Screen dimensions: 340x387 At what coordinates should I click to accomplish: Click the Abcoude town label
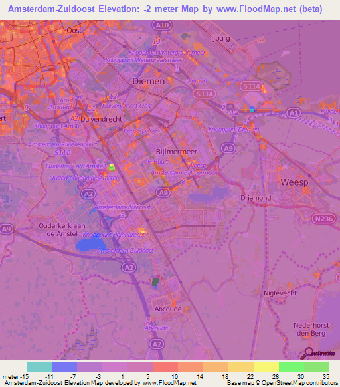pyautogui.click(x=168, y=309)
